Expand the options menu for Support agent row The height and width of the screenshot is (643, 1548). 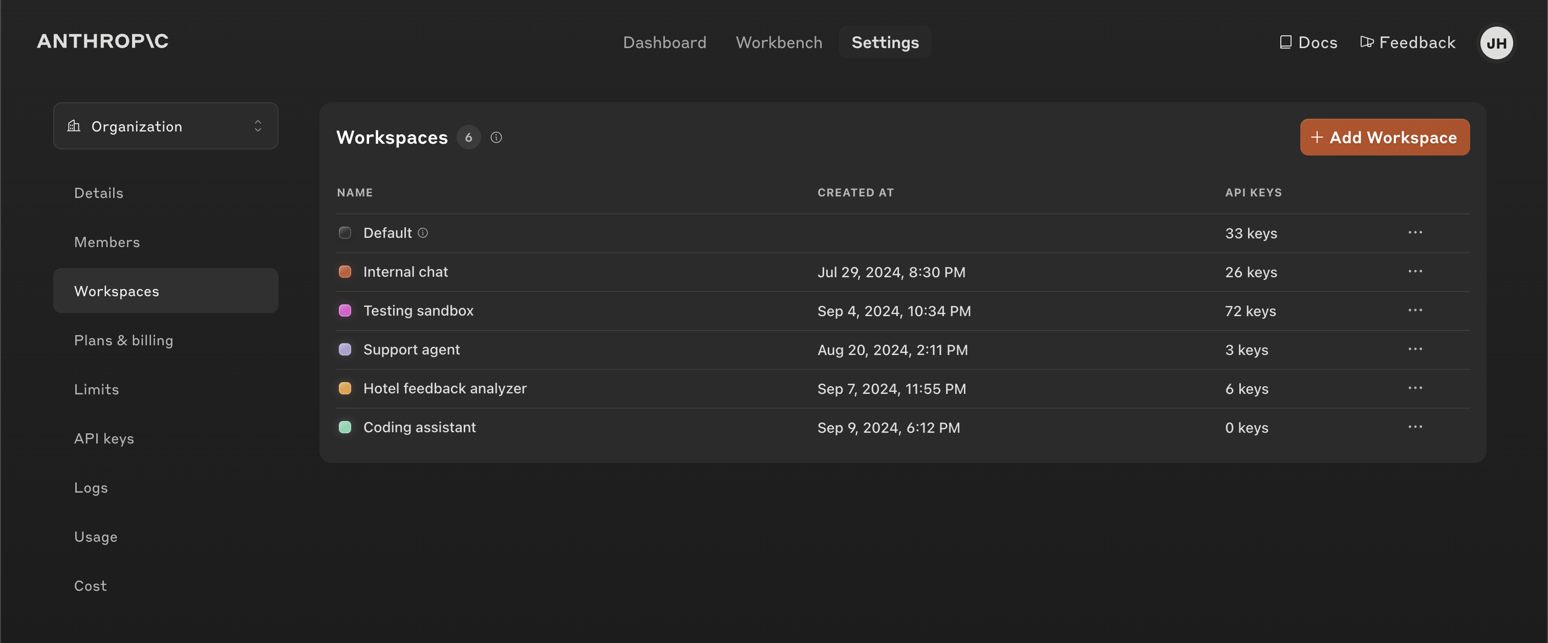click(1416, 349)
